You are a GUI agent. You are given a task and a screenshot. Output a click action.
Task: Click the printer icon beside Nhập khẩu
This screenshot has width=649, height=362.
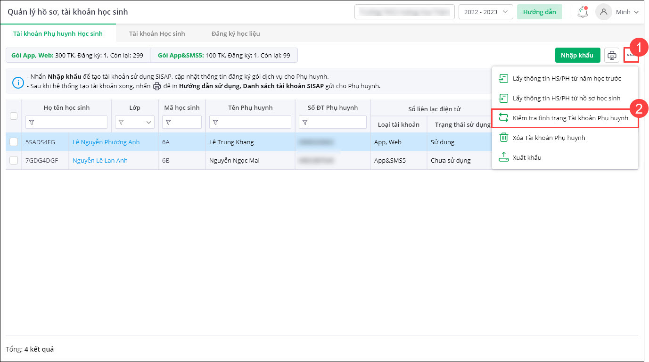coord(612,55)
